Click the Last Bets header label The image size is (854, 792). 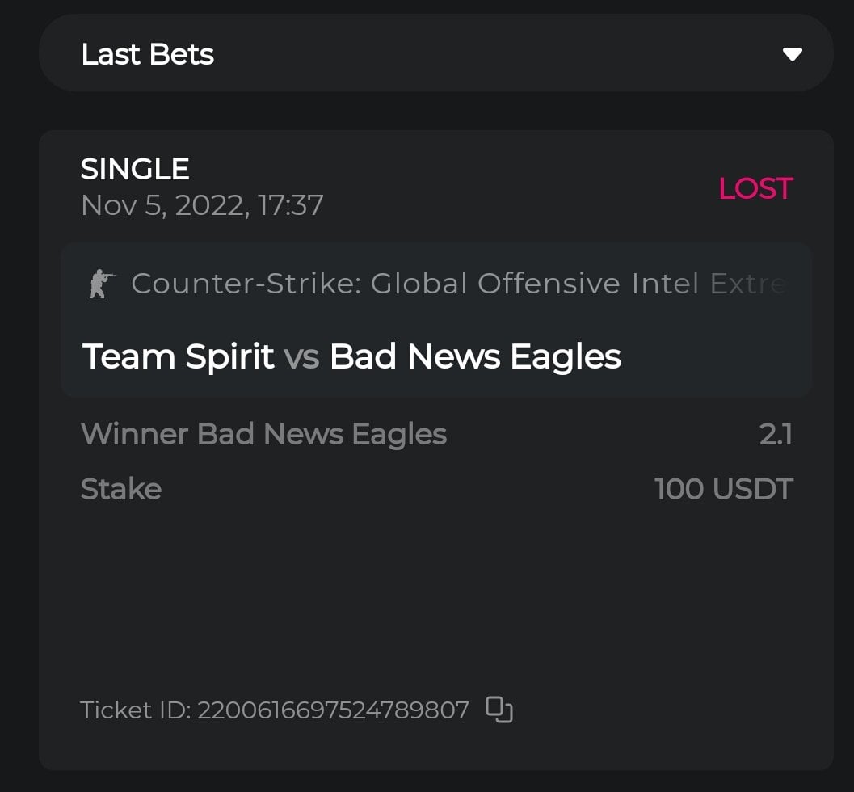(148, 54)
